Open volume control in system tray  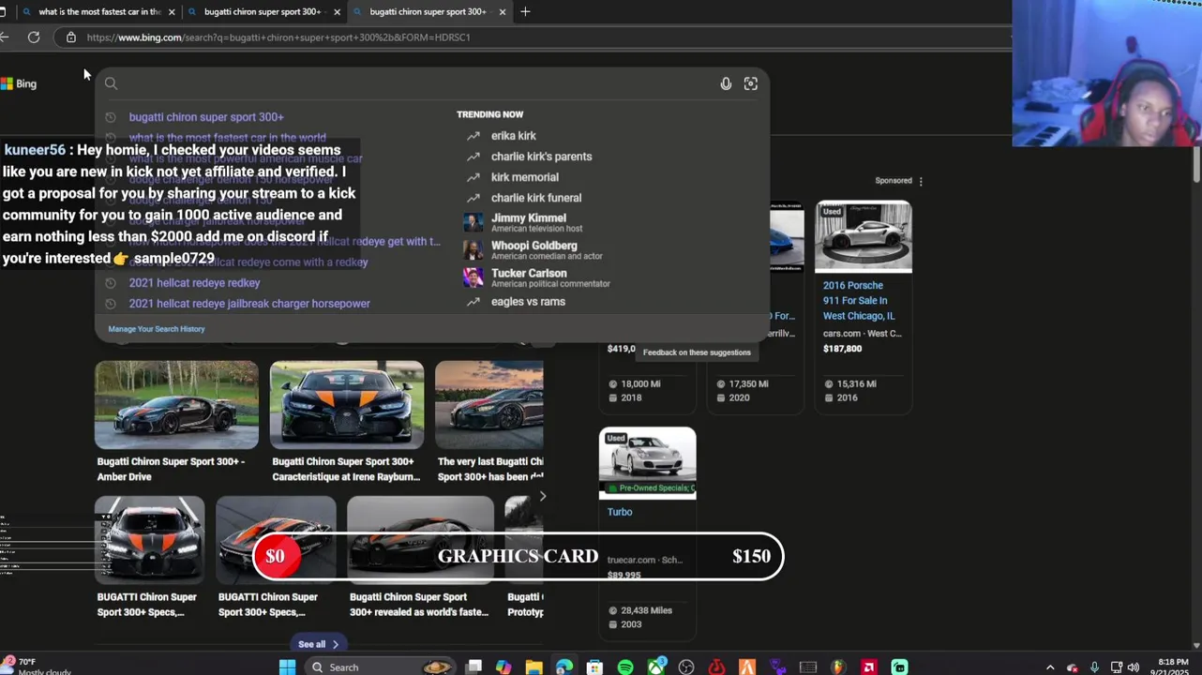tap(1134, 667)
